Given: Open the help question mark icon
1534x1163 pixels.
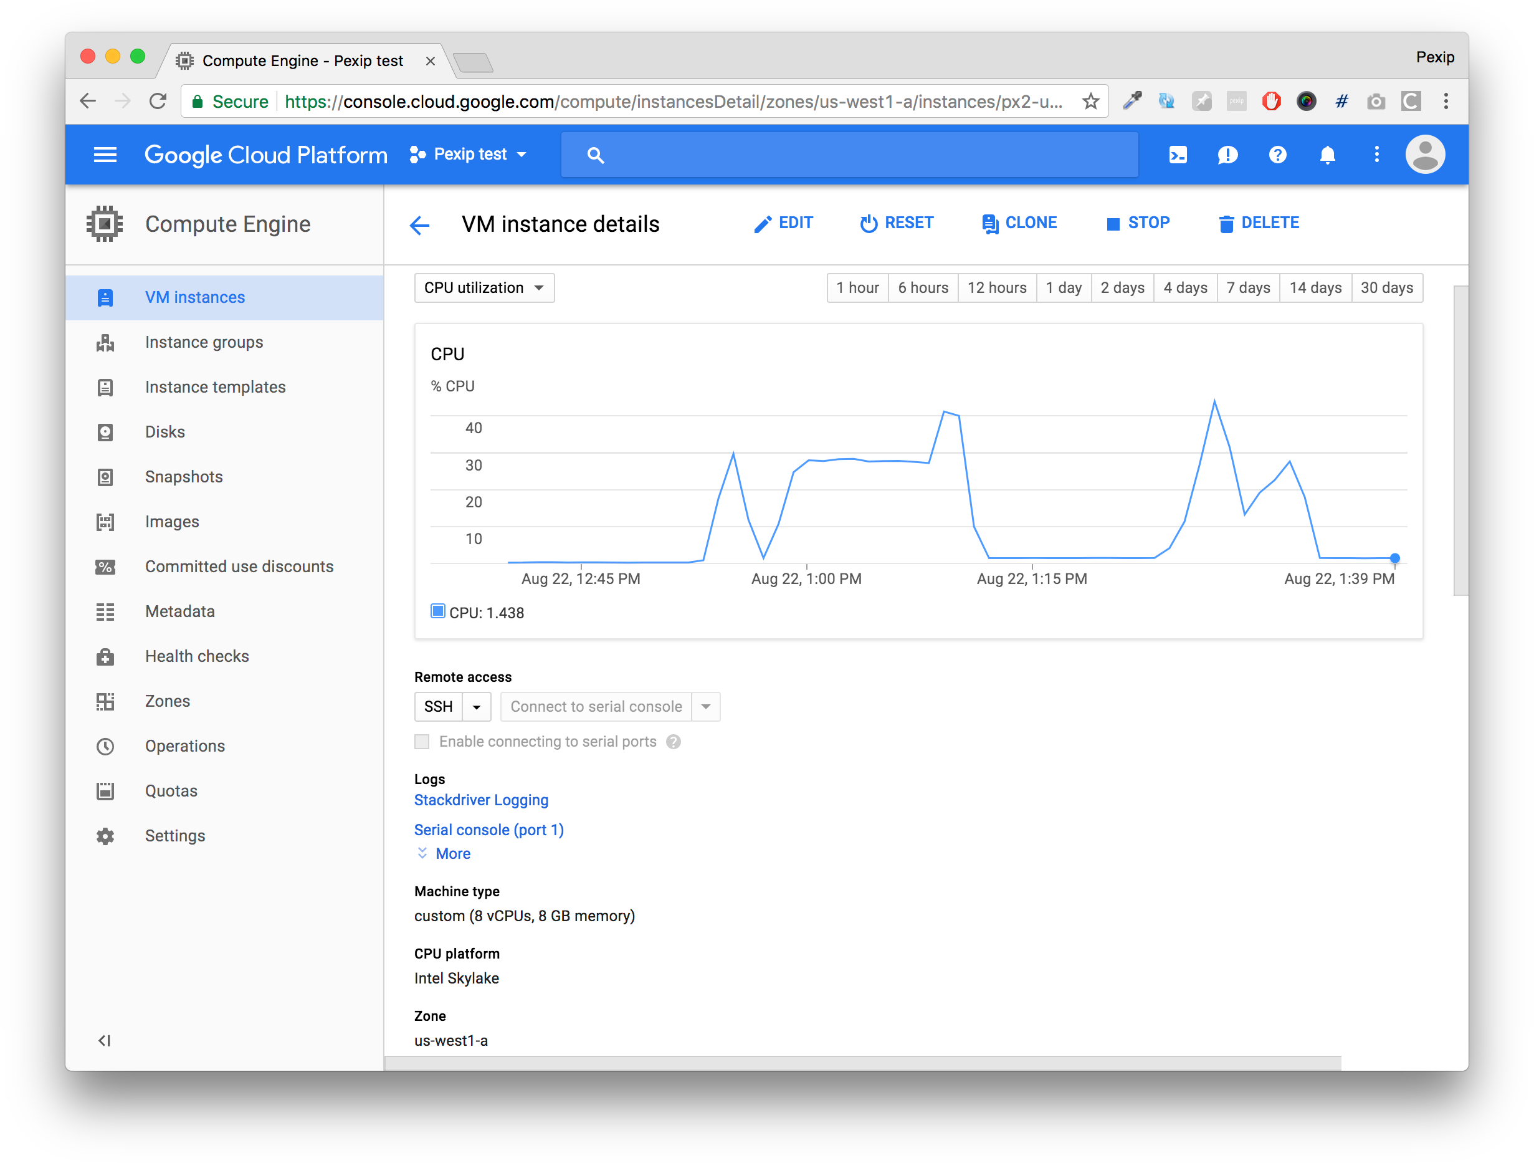Looking at the screenshot, I should click(x=1277, y=155).
